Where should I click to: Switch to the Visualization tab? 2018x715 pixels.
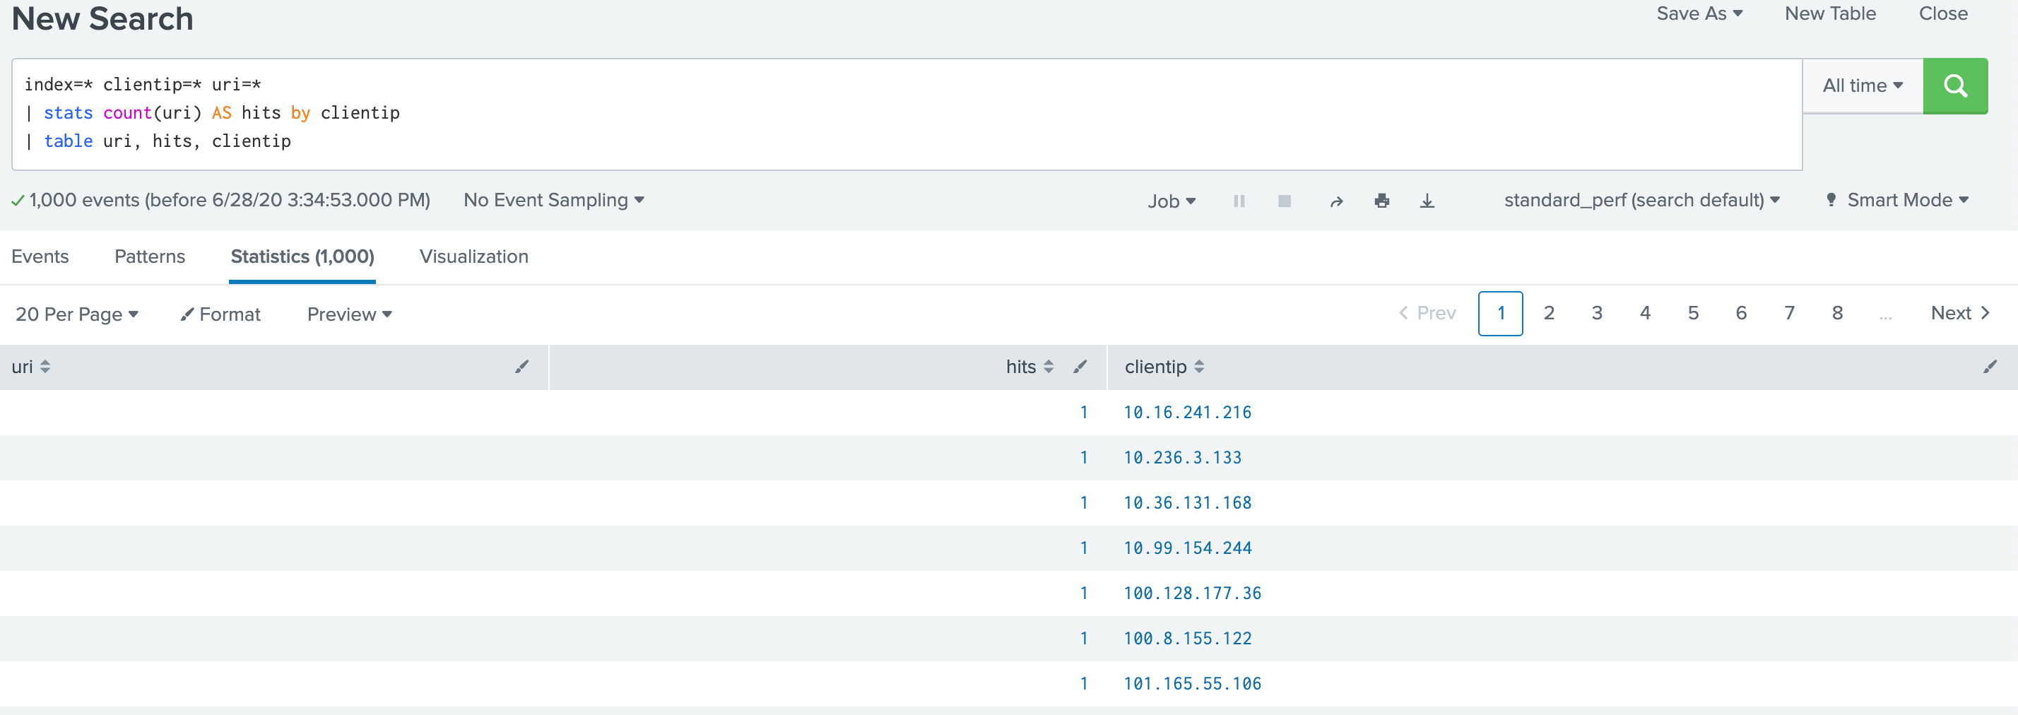(x=473, y=256)
